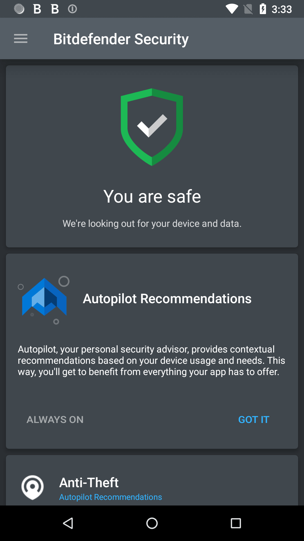This screenshot has height=541, width=304.
Task: Open recent apps with square button
Action: pyautogui.click(x=236, y=523)
